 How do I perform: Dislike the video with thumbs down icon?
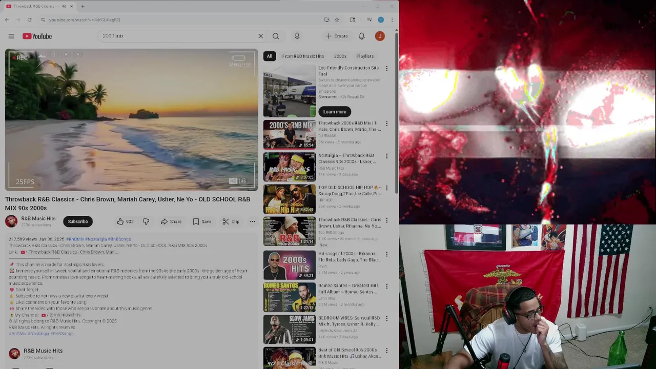tap(146, 221)
